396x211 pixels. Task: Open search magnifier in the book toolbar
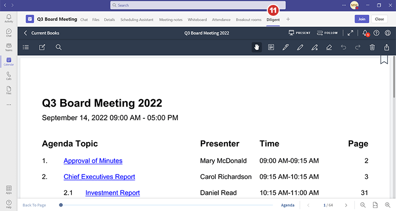coord(58,47)
